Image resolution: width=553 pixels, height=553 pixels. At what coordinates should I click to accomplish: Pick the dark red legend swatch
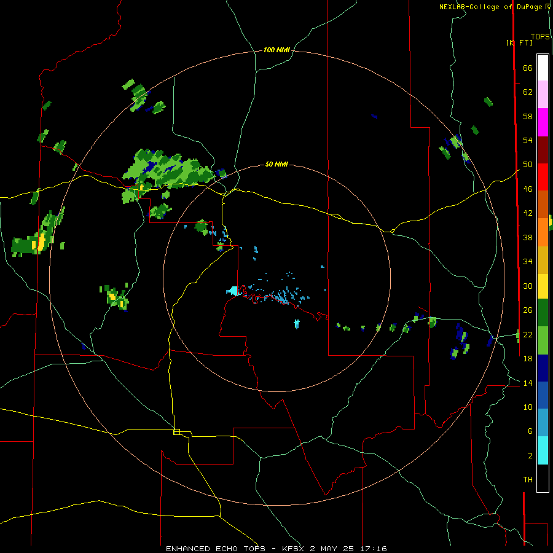pos(543,150)
